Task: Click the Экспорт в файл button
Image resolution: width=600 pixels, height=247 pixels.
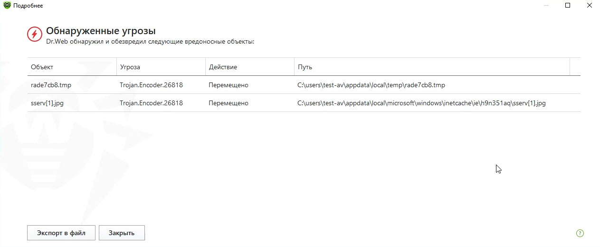Action: click(x=61, y=233)
